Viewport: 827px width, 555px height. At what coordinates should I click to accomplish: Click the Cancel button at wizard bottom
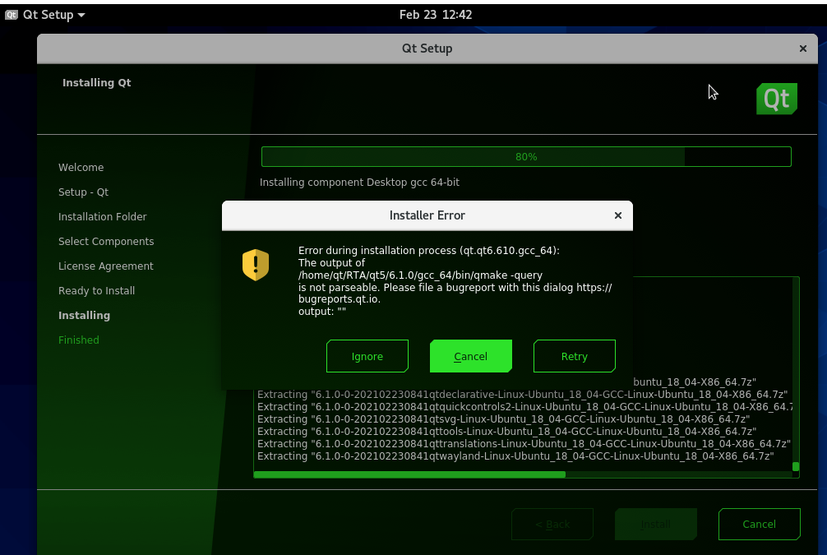(759, 524)
